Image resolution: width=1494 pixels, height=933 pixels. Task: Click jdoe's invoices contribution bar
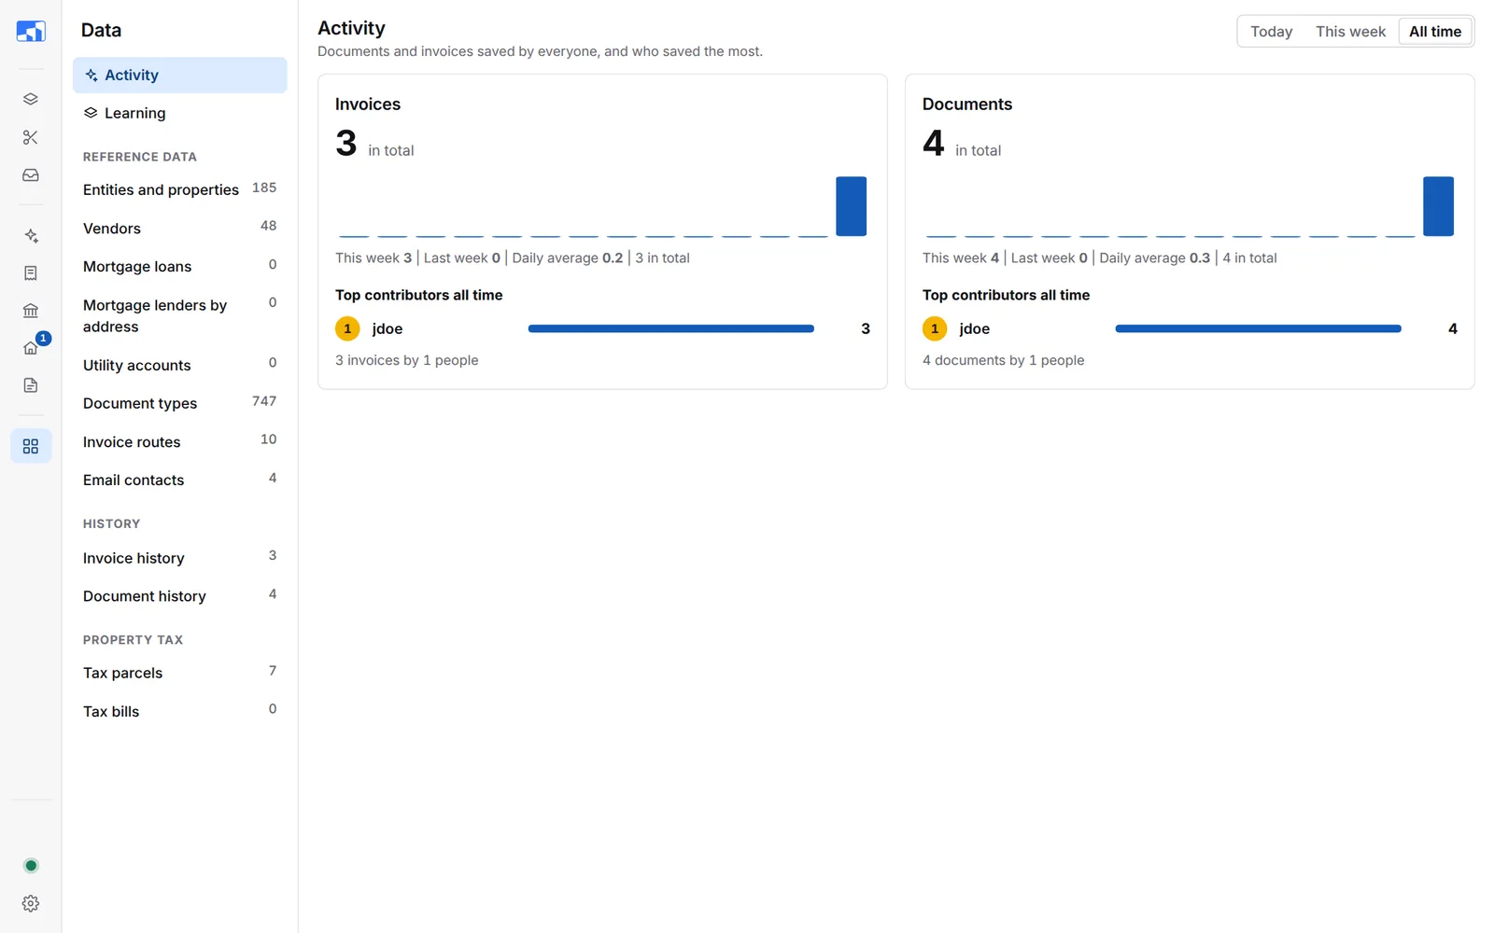coord(670,328)
